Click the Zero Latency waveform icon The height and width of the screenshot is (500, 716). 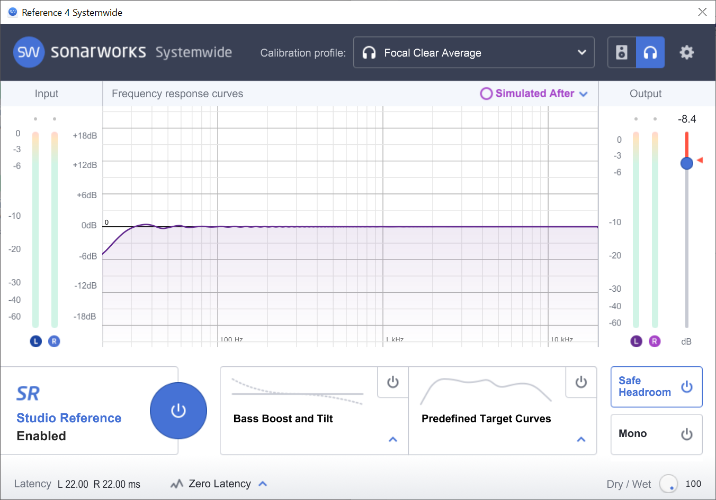pos(177,484)
